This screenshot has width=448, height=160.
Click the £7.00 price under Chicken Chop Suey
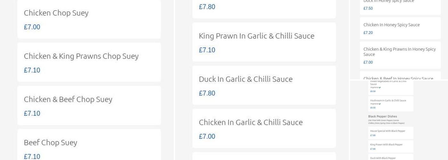click(32, 27)
